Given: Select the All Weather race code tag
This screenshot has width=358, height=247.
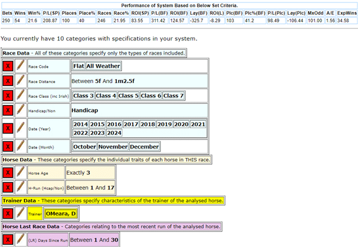Looking at the screenshot, I should point(103,66).
